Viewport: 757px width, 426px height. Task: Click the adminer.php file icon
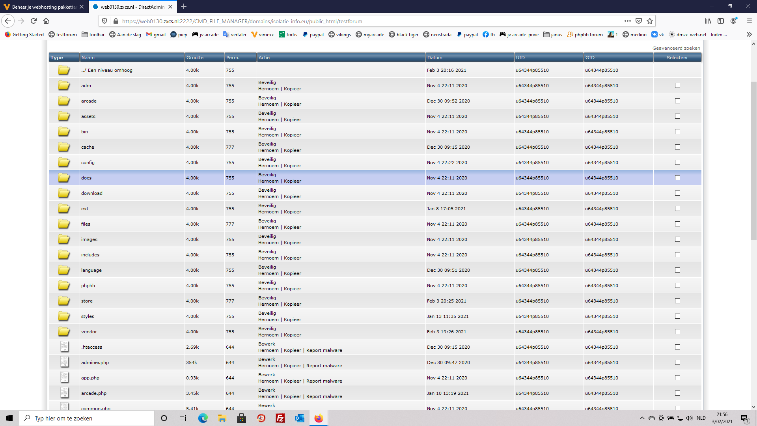(x=64, y=362)
